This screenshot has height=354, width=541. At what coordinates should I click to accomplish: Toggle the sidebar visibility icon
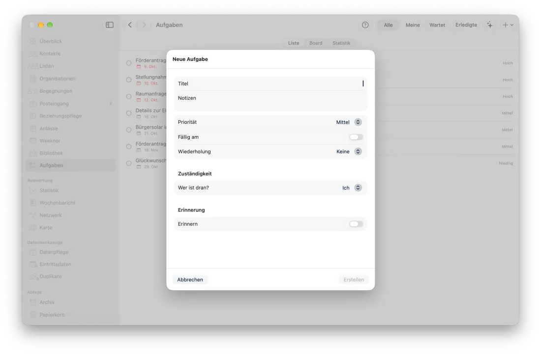[109, 25]
